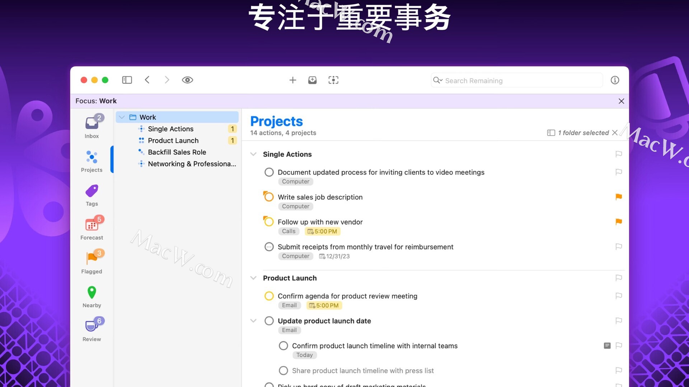This screenshot has height=387, width=689.
Task: Collapse 'Update product launch date' subtasks
Action: tap(253, 321)
